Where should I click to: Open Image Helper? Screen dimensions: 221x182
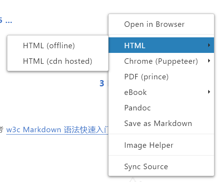click(x=161, y=145)
